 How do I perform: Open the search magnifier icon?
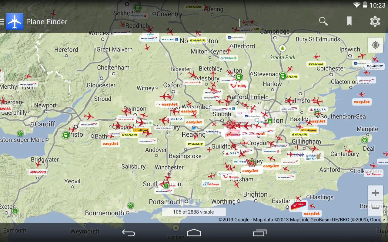[323, 21]
